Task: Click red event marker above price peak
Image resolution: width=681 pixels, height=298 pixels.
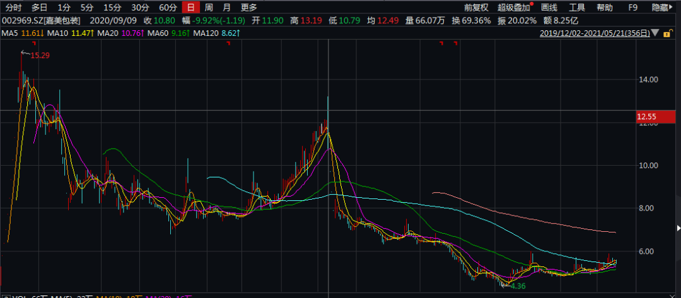Action: coord(35,43)
